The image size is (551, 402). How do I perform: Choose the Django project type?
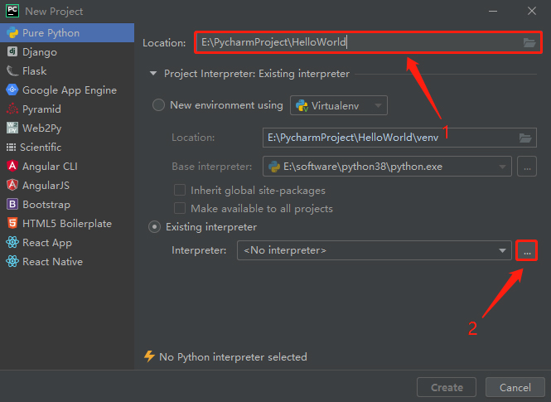click(67, 52)
